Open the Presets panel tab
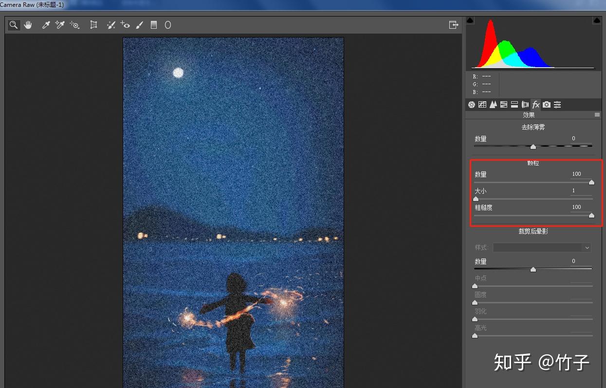The image size is (606, 388). pyautogui.click(x=557, y=105)
